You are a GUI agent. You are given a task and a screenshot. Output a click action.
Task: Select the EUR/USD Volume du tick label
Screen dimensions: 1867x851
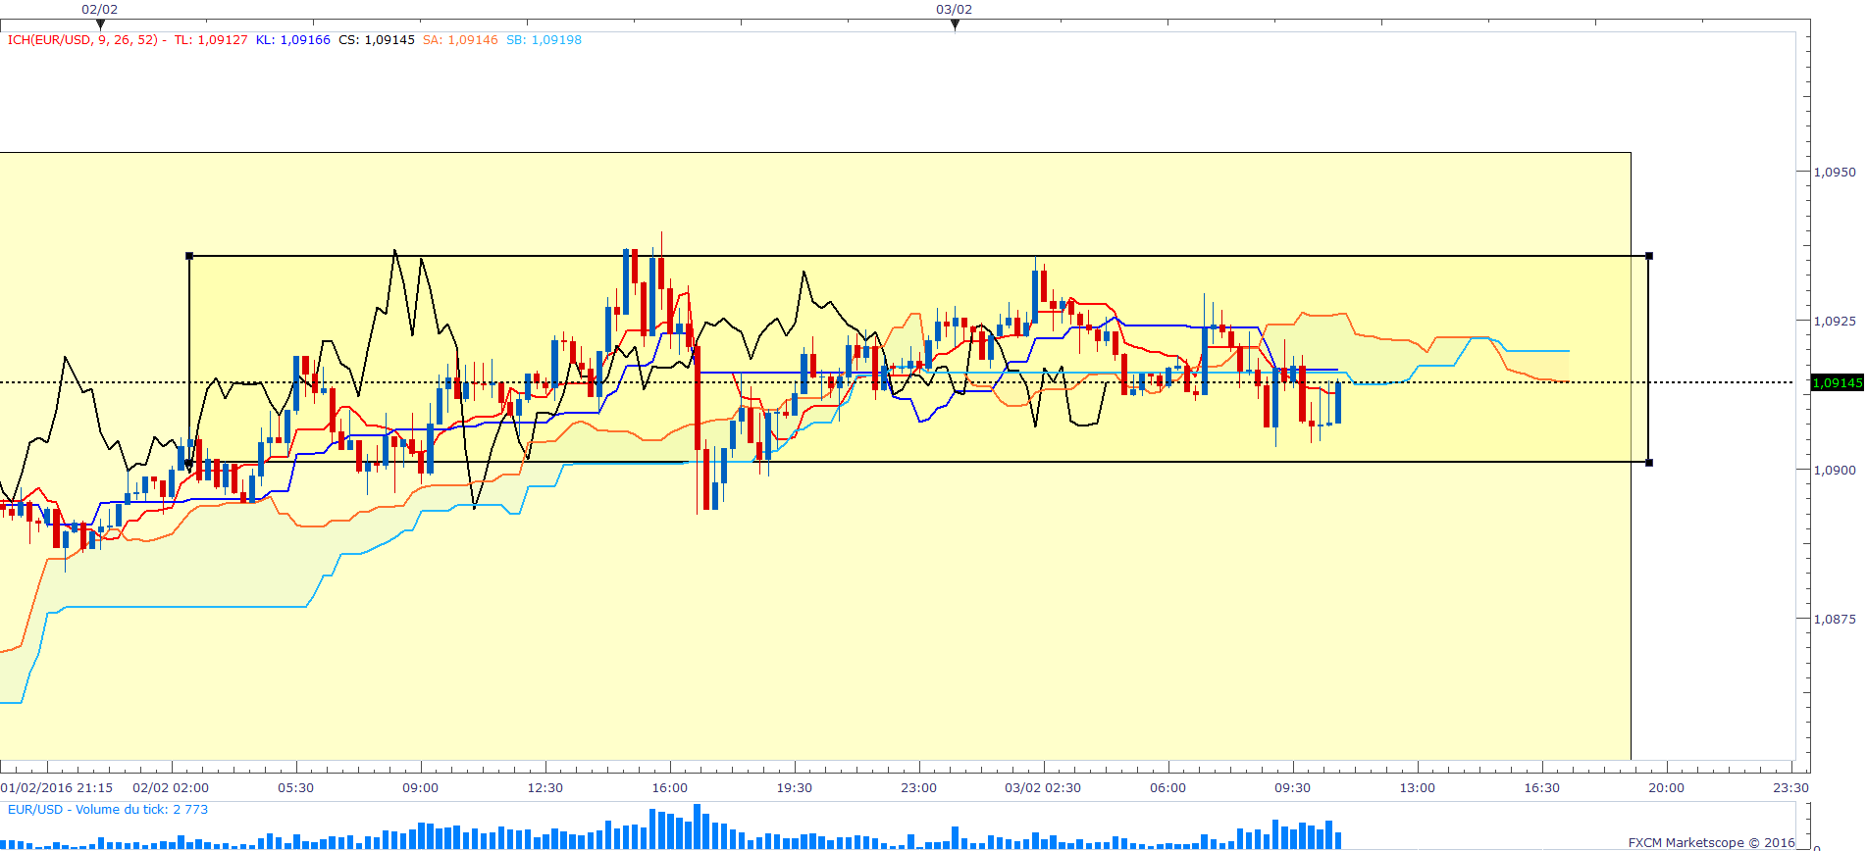[108, 810]
